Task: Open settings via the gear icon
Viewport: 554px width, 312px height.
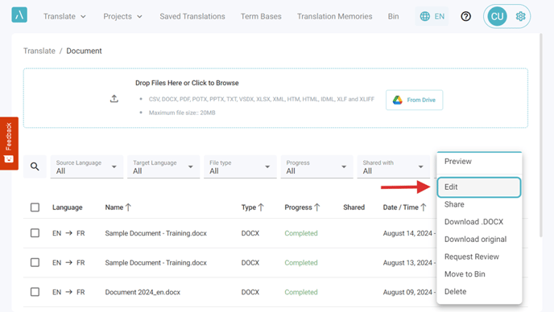Action: [520, 16]
